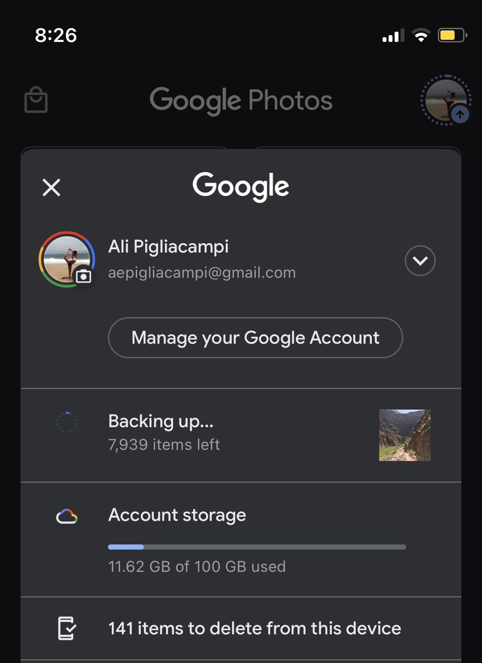Tap the profile avatar with upload arrow
Image resolution: width=482 pixels, height=663 pixels.
[446, 101]
